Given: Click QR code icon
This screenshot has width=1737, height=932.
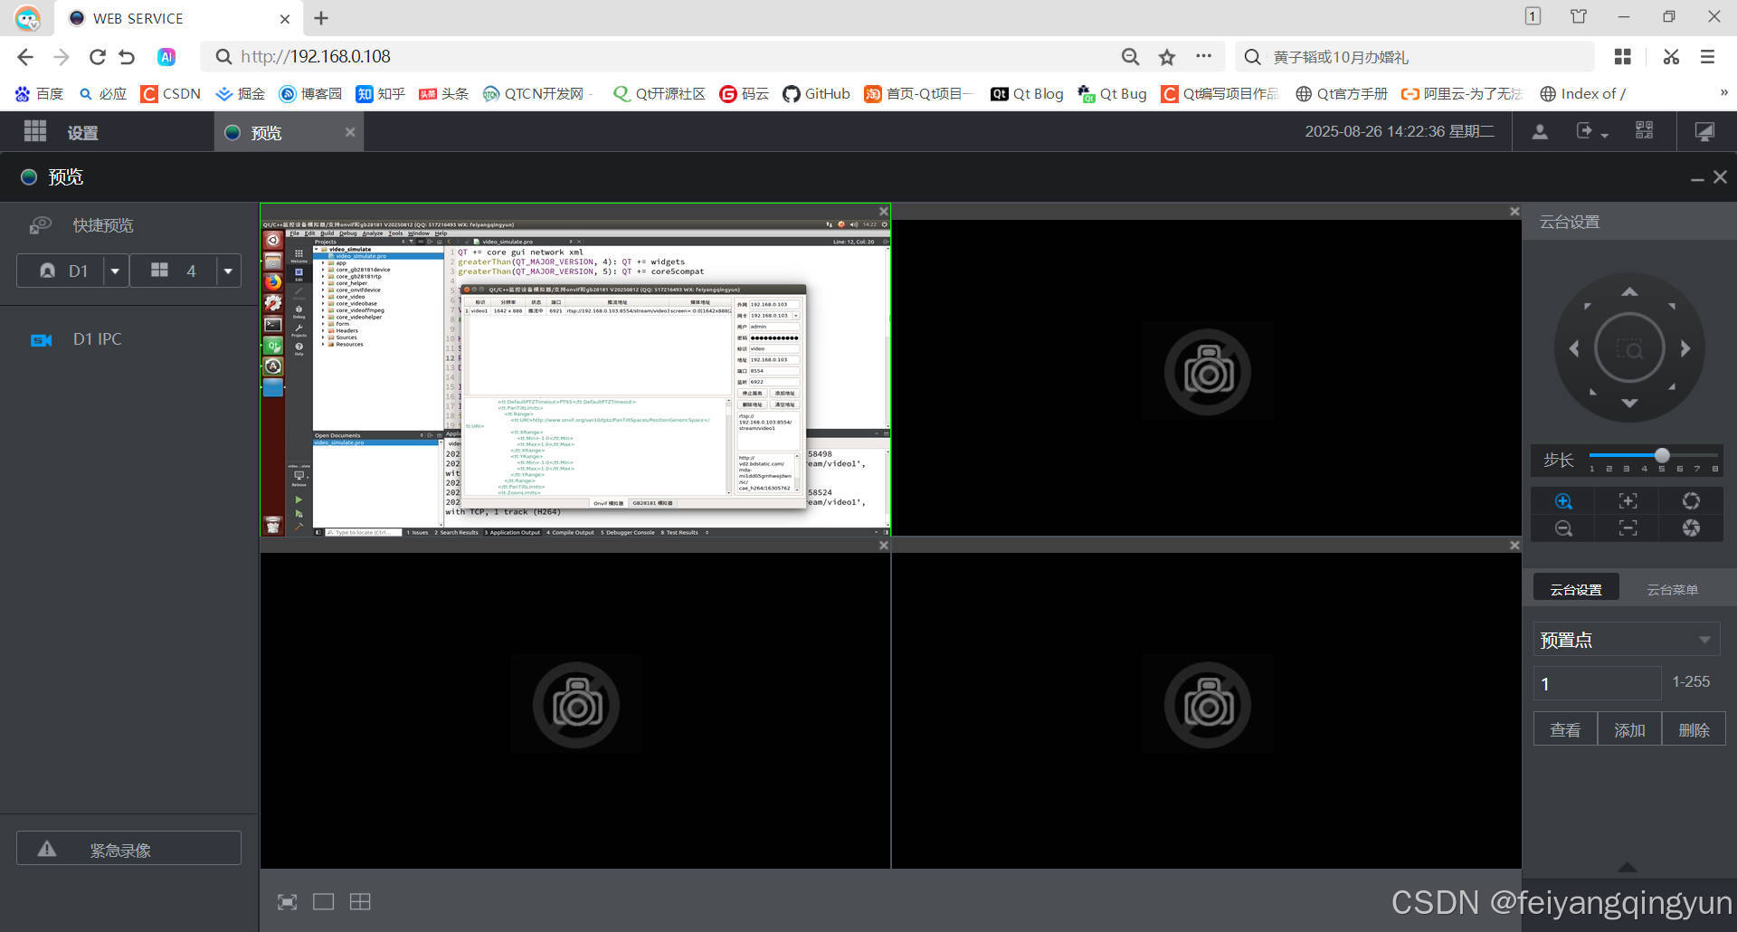Looking at the screenshot, I should 1645,130.
